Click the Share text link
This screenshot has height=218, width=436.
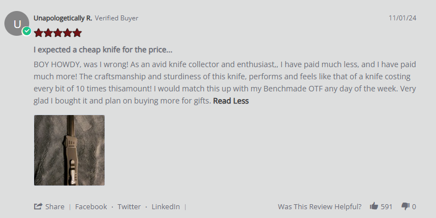pos(55,206)
